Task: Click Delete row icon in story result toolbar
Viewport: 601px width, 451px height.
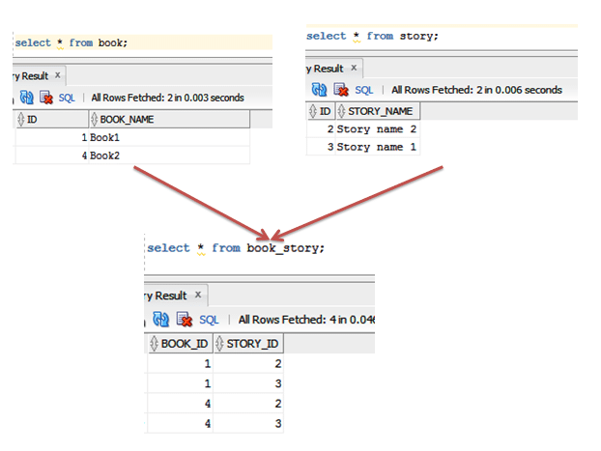Action: tap(338, 90)
